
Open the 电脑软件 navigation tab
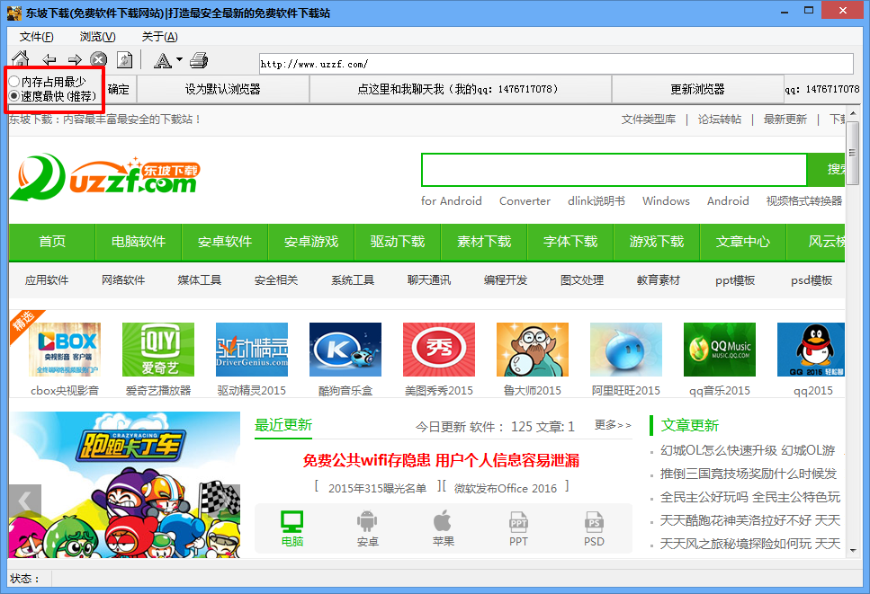tap(139, 242)
